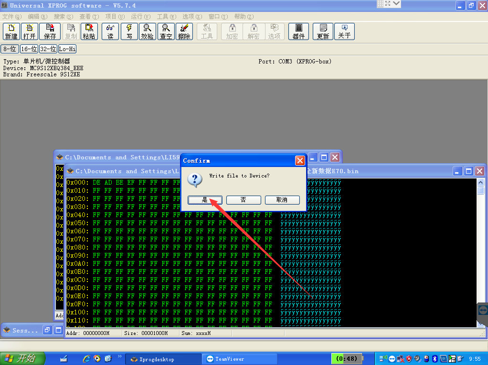Open the 工具 menu

pyautogui.click(x=167, y=17)
